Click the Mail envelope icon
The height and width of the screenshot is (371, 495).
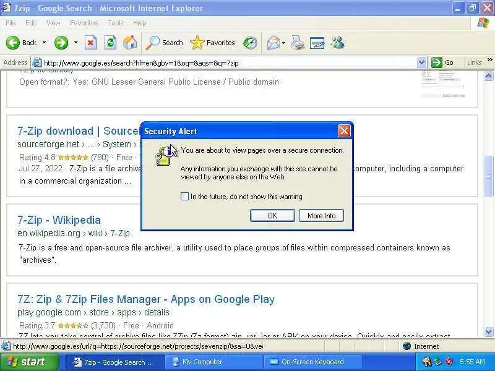click(x=273, y=43)
